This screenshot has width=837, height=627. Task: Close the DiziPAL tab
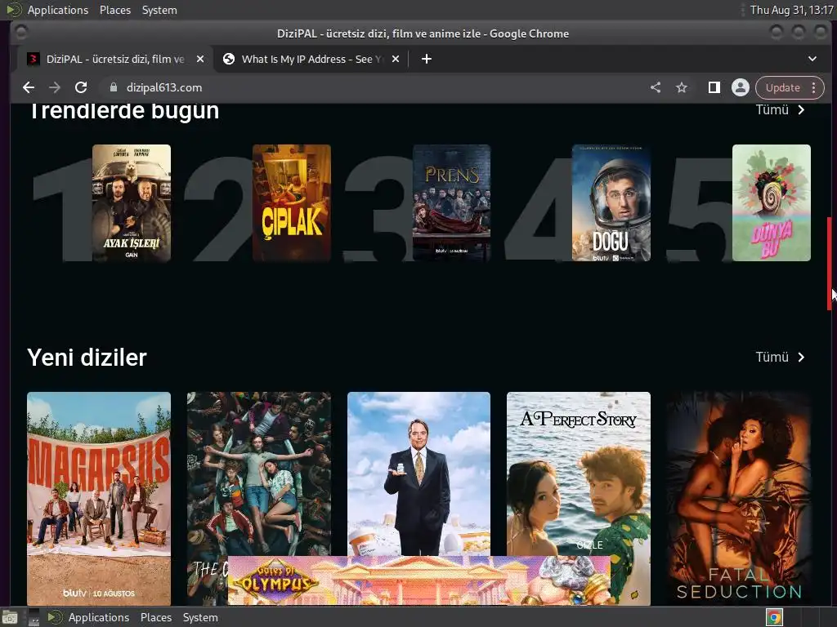[200, 59]
